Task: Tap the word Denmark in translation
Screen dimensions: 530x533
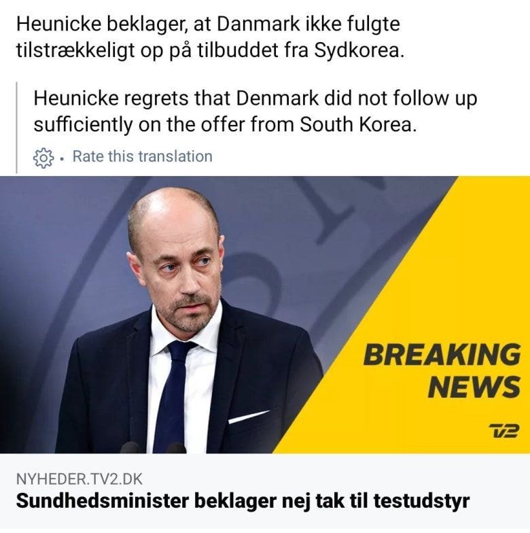Action: coord(277,98)
